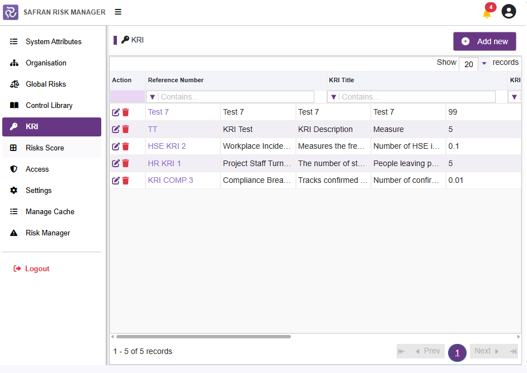This screenshot has height=373, width=527.
Task: Go to Global Risks section
Action: 52,84
